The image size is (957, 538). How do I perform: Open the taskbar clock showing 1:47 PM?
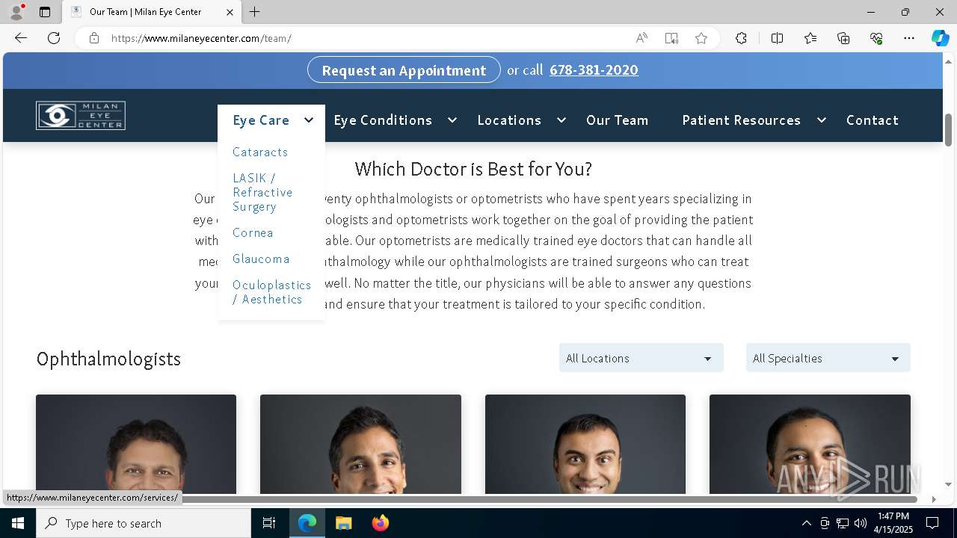pos(893,523)
